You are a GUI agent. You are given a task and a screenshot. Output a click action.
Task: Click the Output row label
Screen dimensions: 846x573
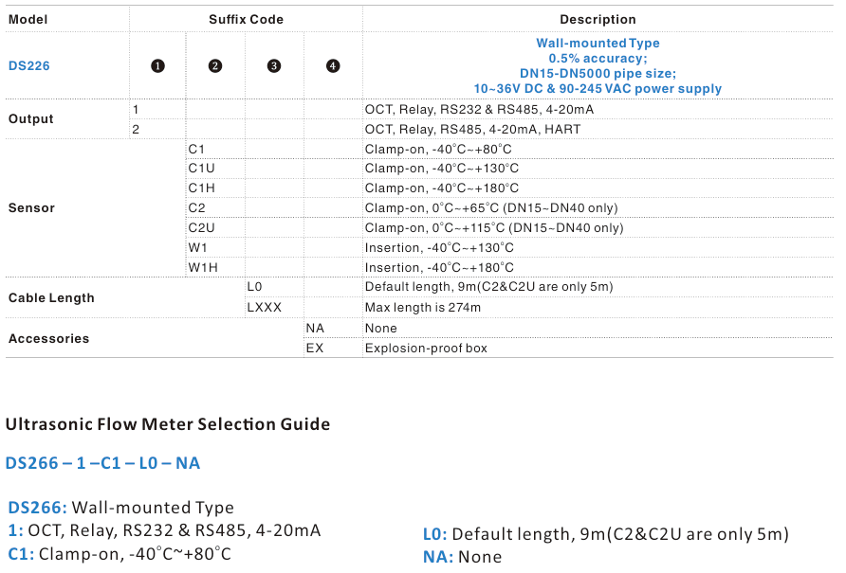(x=31, y=119)
